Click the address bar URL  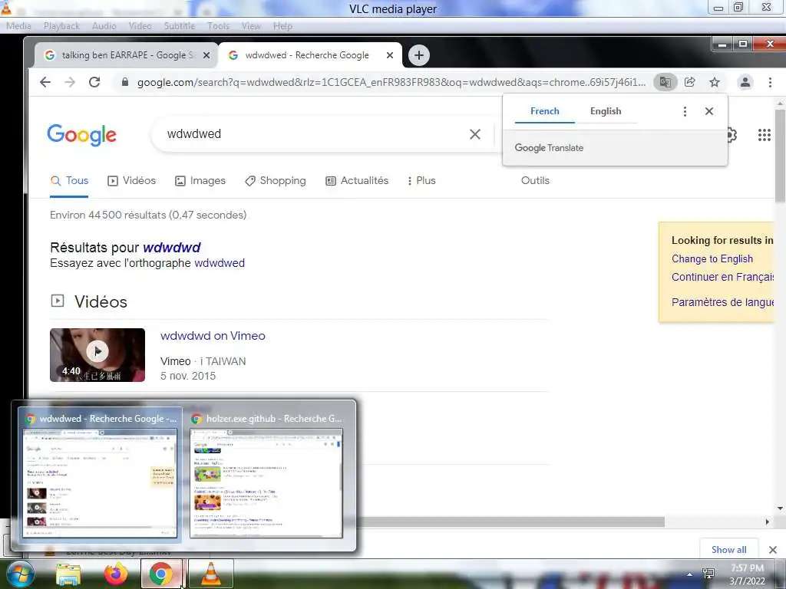point(391,82)
